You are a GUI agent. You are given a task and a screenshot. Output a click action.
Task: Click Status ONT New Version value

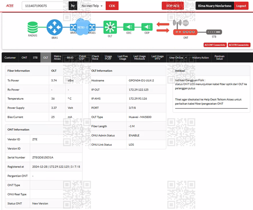point(40,203)
